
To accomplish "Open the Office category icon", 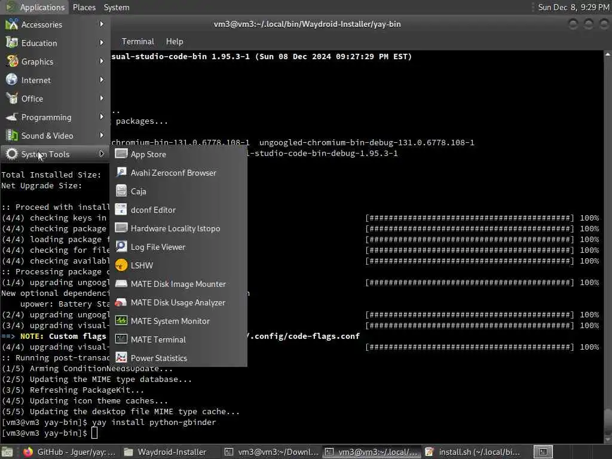I will click(x=12, y=99).
